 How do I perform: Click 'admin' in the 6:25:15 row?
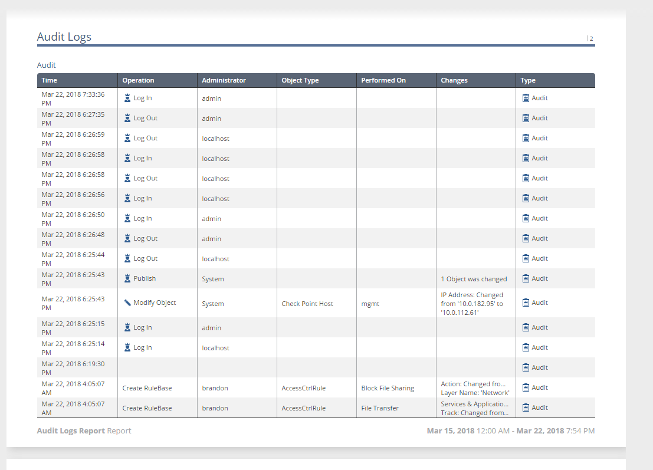coord(212,328)
